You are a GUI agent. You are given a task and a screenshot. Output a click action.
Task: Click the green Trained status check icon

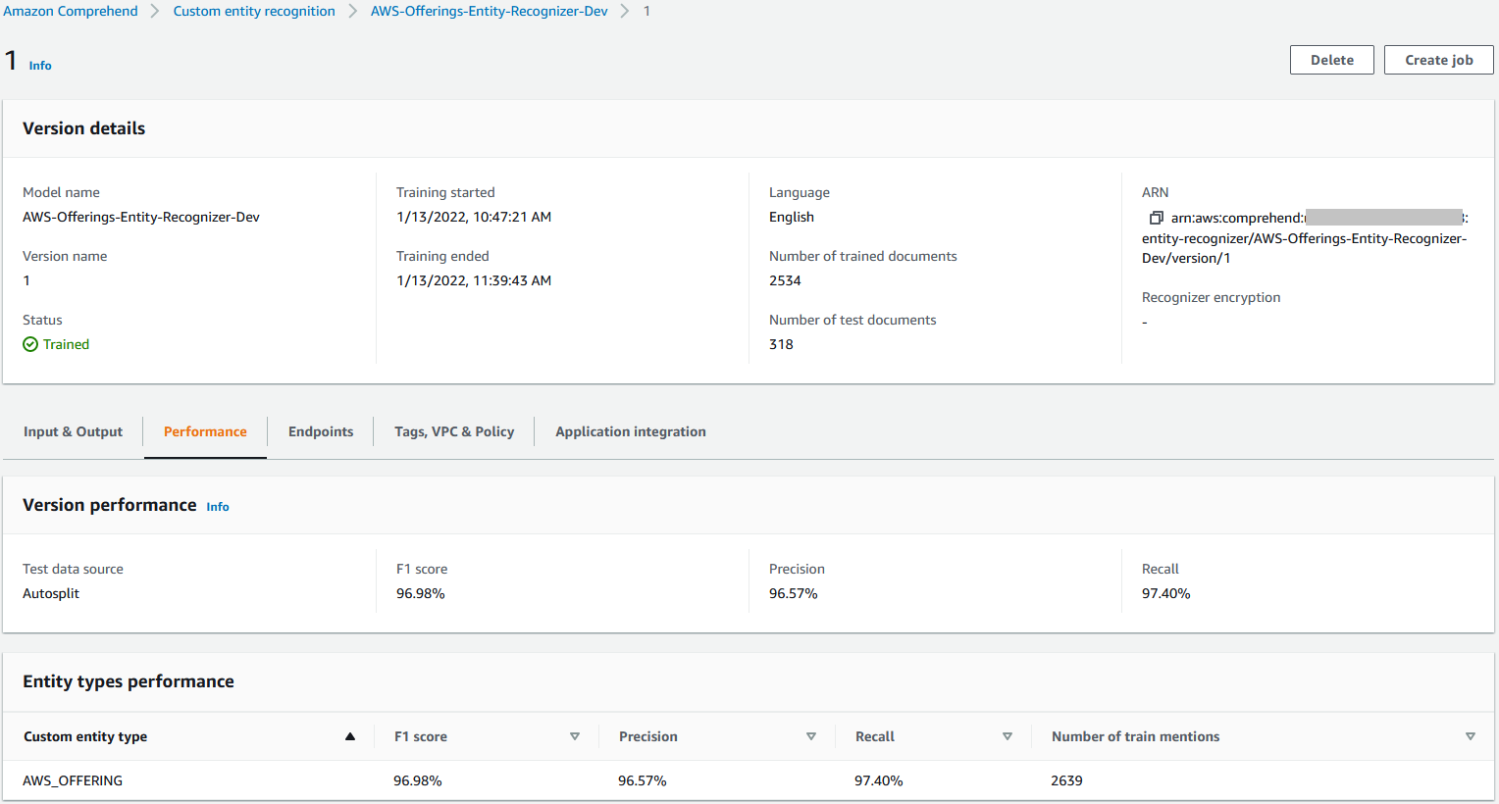[30, 344]
